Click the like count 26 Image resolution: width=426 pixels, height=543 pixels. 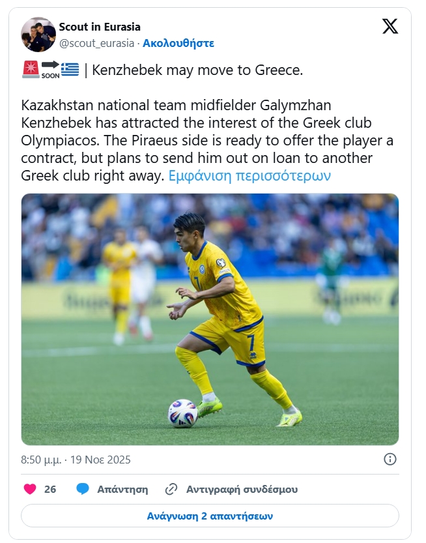(50, 489)
